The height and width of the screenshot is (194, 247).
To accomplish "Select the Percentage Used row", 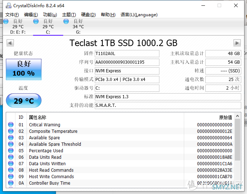I will click(x=120, y=151).
